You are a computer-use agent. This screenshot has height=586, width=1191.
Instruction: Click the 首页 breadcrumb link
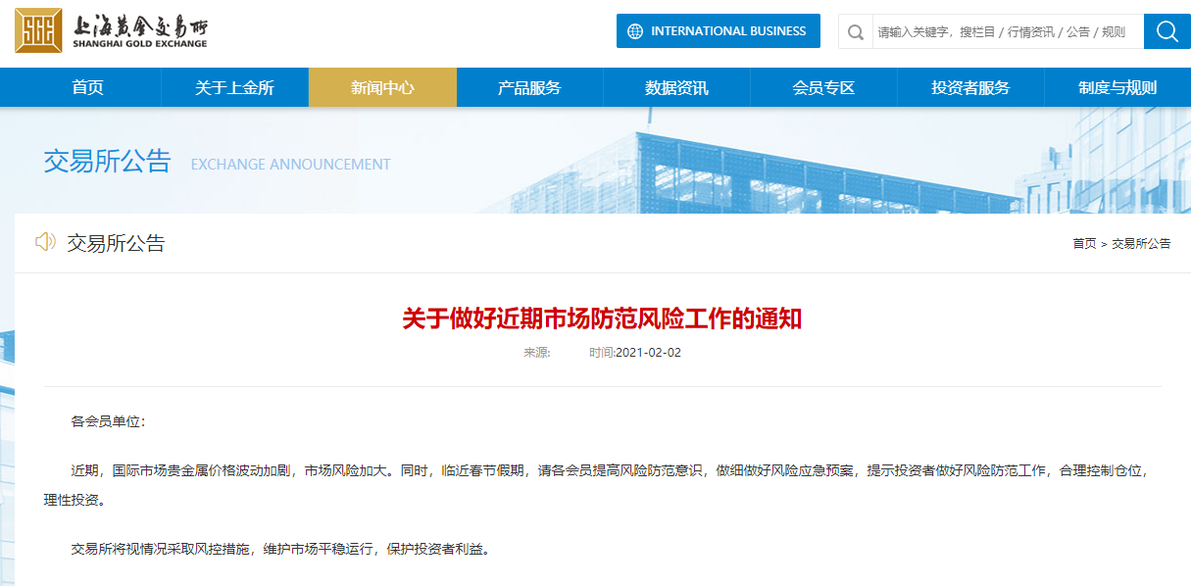(x=1084, y=243)
